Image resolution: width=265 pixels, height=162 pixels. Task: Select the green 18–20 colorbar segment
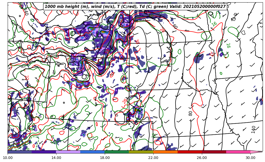click(x=117, y=152)
